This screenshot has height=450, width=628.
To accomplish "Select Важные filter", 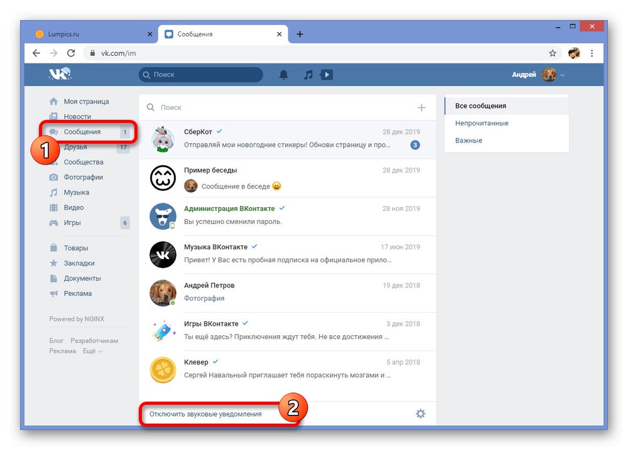I will click(506, 141).
